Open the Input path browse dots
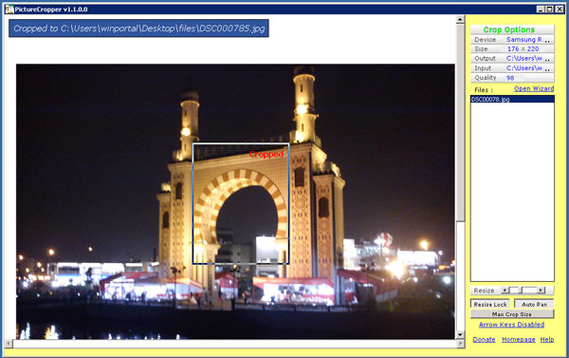This screenshot has height=358, width=569. pyautogui.click(x=547, y=68)
